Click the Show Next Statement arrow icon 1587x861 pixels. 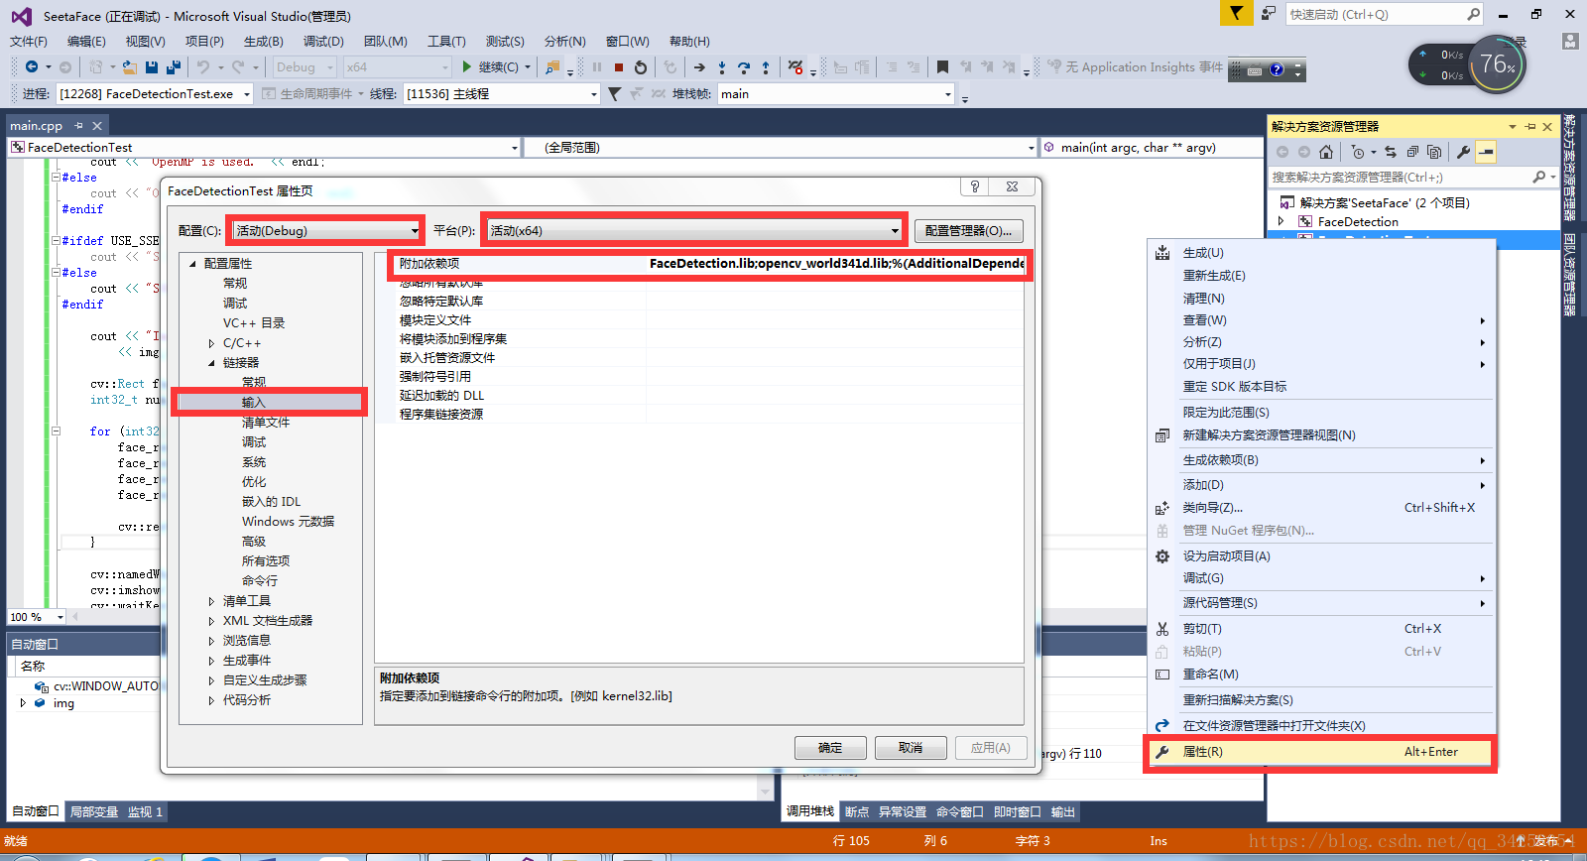point(699,67)
